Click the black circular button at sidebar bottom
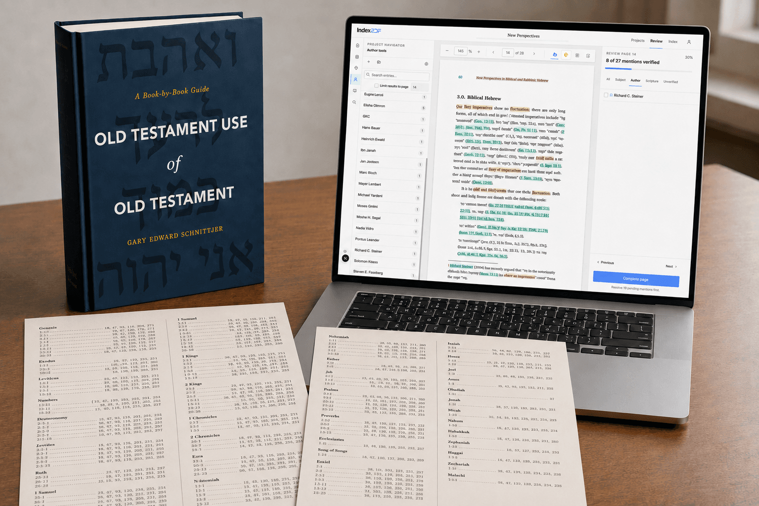This screenshot has width=759, height=506. tap(345, 258)
